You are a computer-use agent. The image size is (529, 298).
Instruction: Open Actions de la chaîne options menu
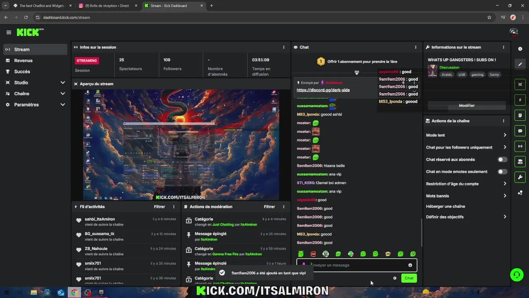(x=503, y=121)
